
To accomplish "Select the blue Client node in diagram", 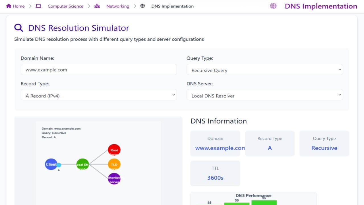I will click(x=51, y=164).
